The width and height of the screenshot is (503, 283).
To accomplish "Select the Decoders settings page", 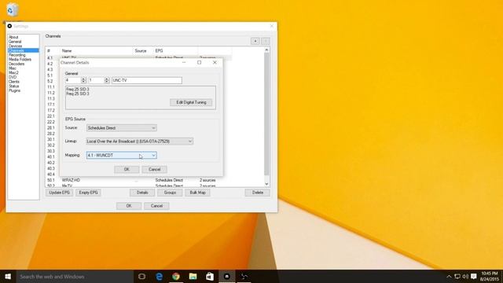I will 17,64.
